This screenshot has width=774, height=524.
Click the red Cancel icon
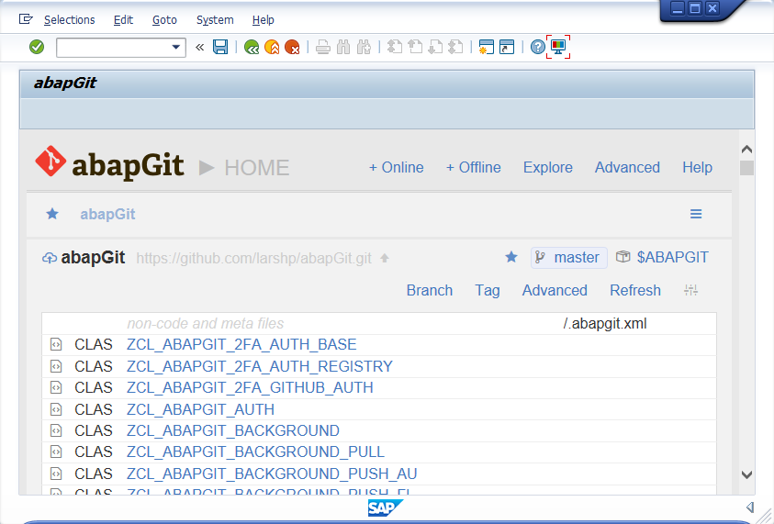tap(292, 47)
